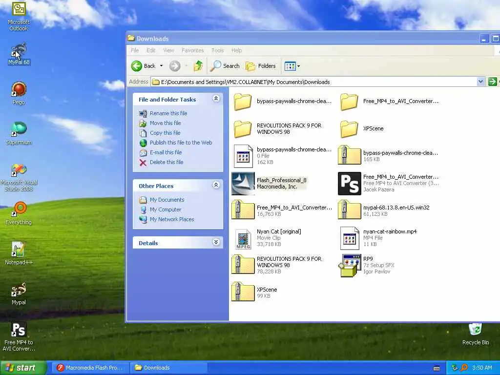This screenshot has width=500, height=375.
Task: Click Copy this file link
Action: (165, 133)
